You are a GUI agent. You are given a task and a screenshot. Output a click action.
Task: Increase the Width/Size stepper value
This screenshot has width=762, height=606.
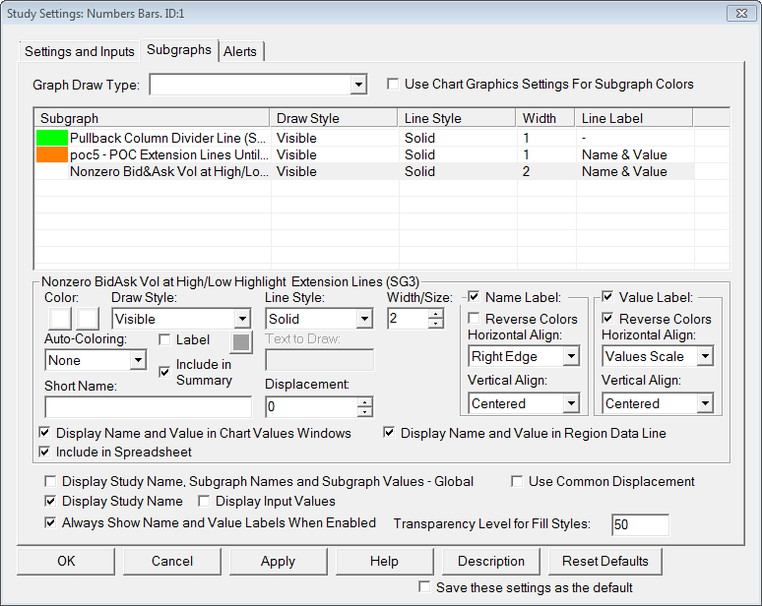pyautogui.click(x=436, y=314)
